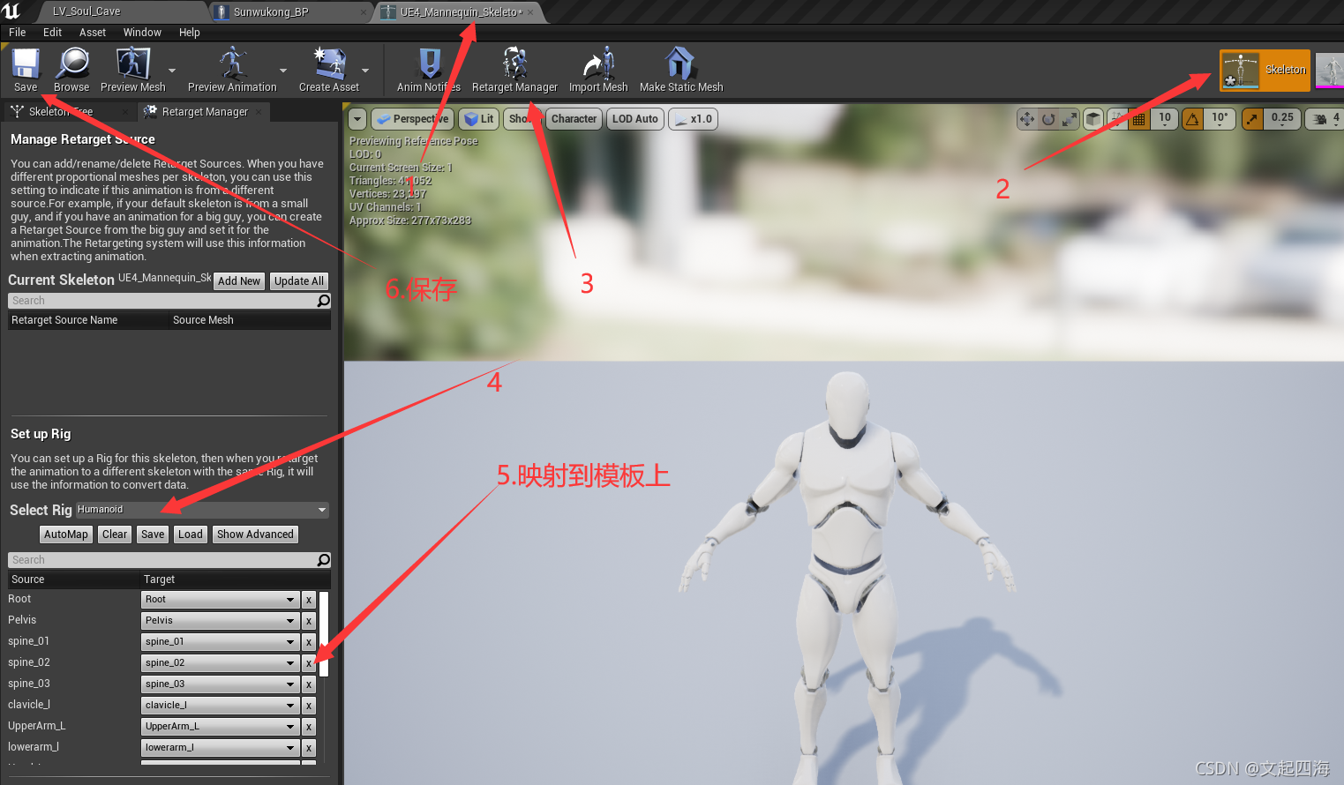Screen dimensions: 1344x785
Task: Click the Preview Animation toolbar icon
Action: click(232, 70)
